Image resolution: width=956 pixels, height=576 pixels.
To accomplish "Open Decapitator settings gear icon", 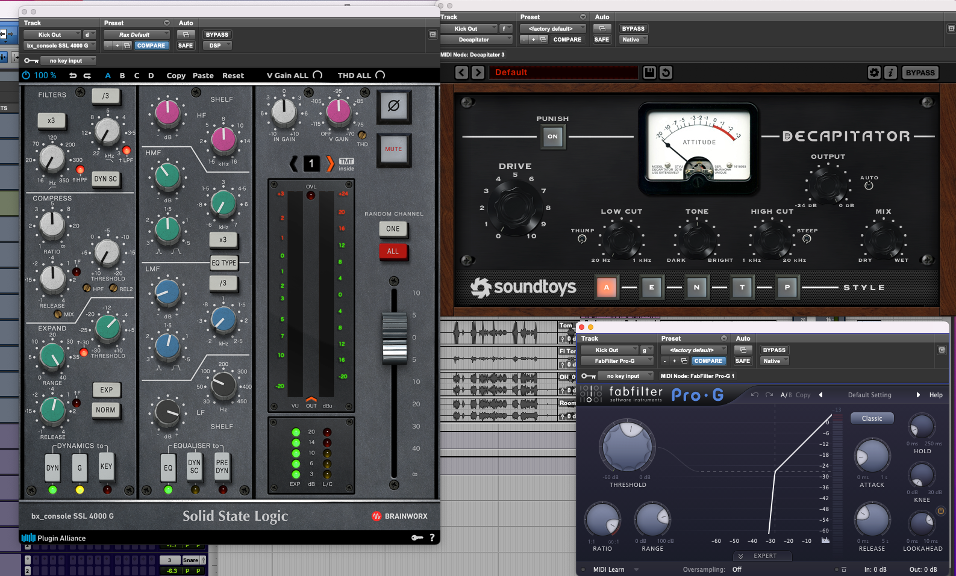I will point(874,73).
